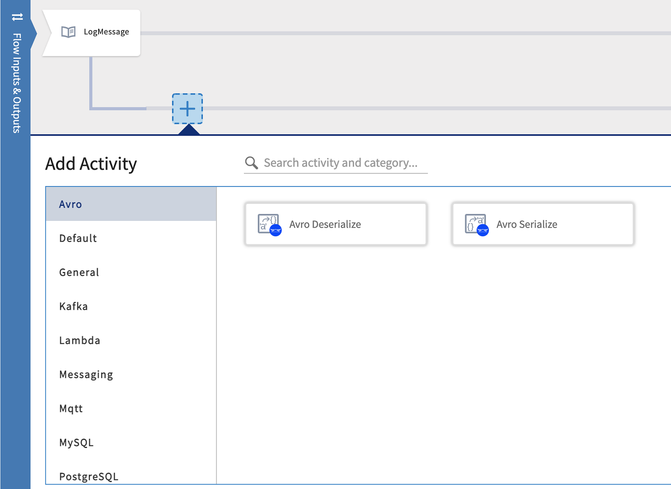Expand the Flow Inputs & Outputs panel
The width and height of the screenshot is (671, 489).
(x=16, y=83)
